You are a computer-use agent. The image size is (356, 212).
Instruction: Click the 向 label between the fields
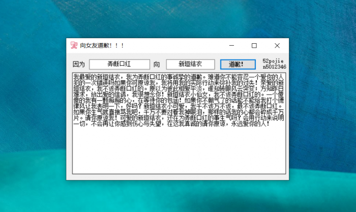[x=157, y=65]
